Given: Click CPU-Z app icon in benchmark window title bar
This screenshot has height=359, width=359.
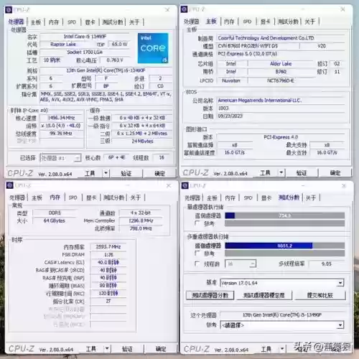Looking at the screenshot, I should point(185,185).
